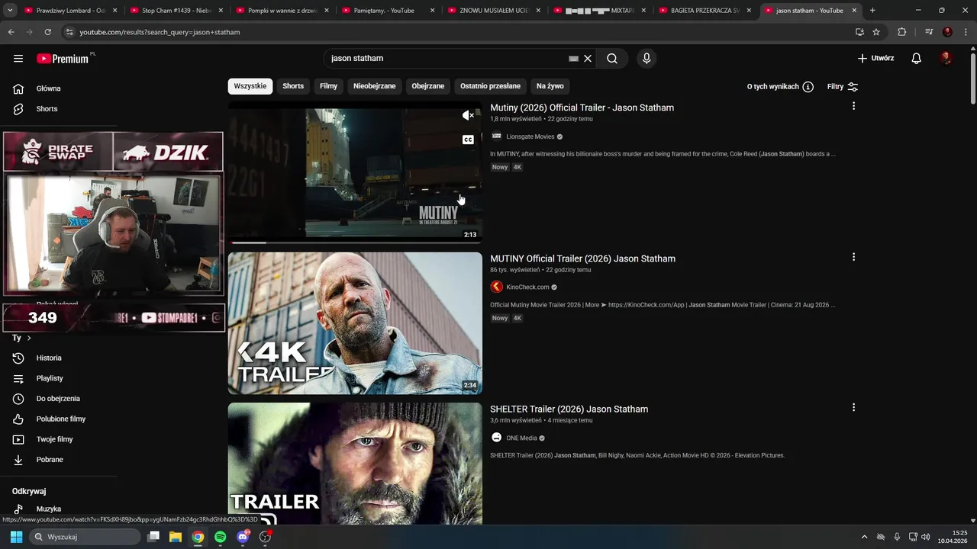Show O tych wynikach info
Viewport: 977px width, 549px height.
pos(780,87)
